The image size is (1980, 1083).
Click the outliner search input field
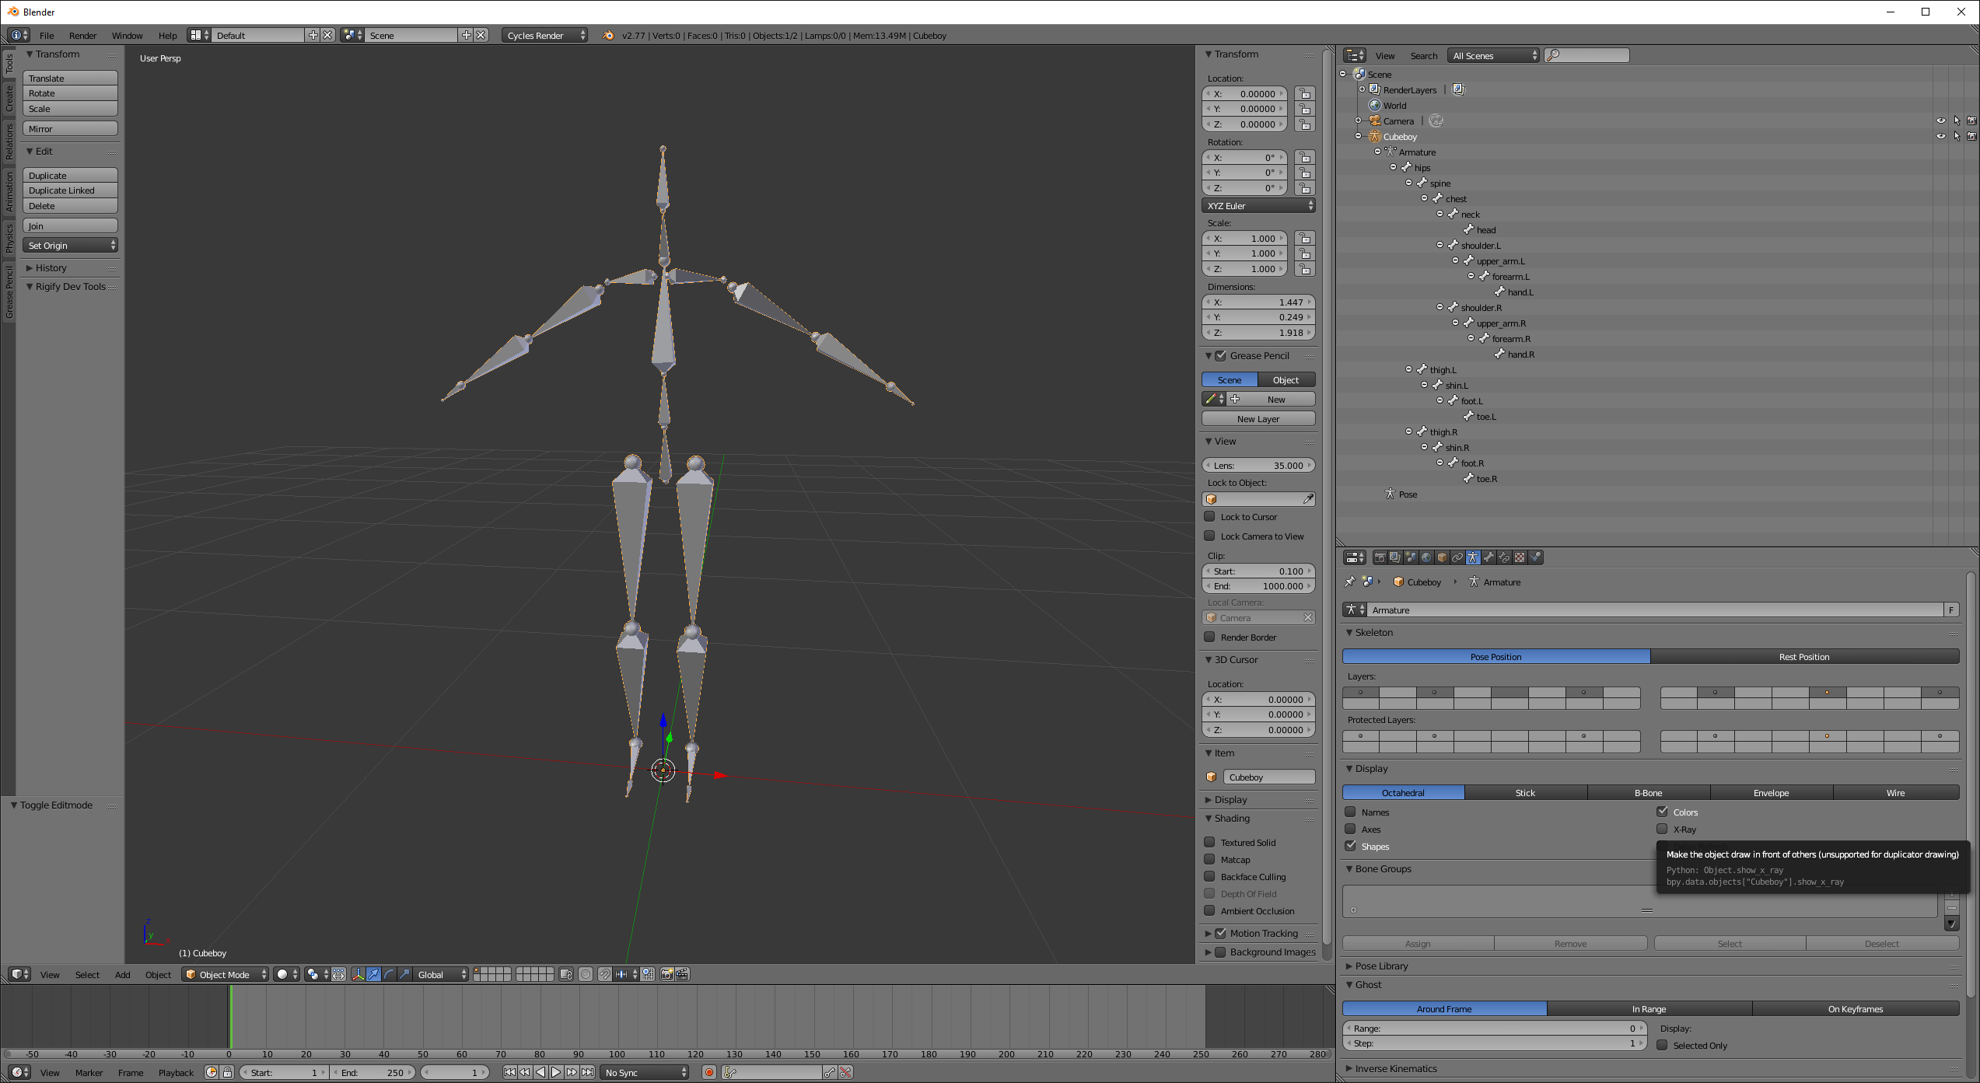coord(1591,55)
